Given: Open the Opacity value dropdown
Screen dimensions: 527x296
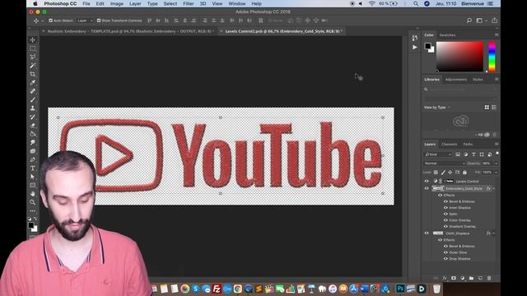Looking at the screenshot, I should pos(496,164).
